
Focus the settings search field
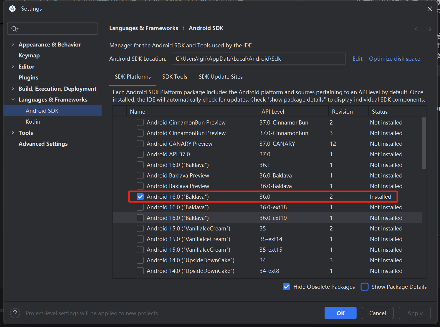pos(52,29)
